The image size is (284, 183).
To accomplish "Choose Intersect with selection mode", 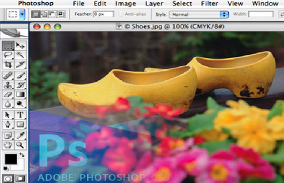I will click(61, 14).
